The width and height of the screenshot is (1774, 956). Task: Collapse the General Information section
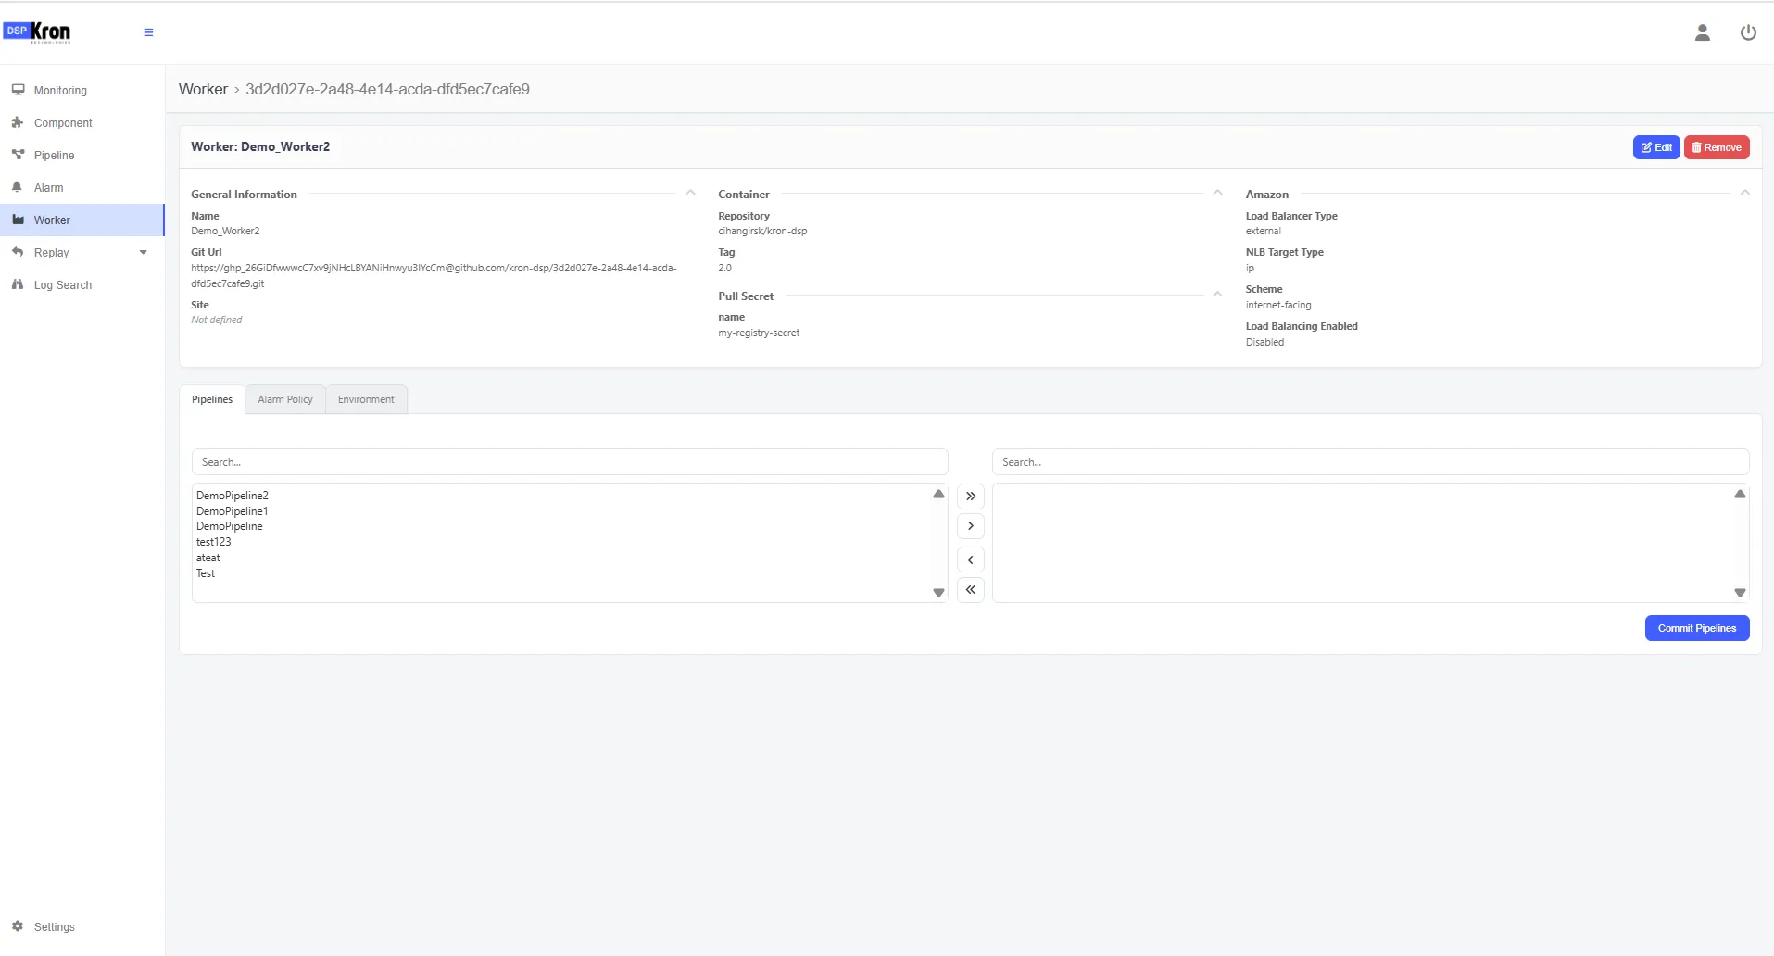[690, 193]
